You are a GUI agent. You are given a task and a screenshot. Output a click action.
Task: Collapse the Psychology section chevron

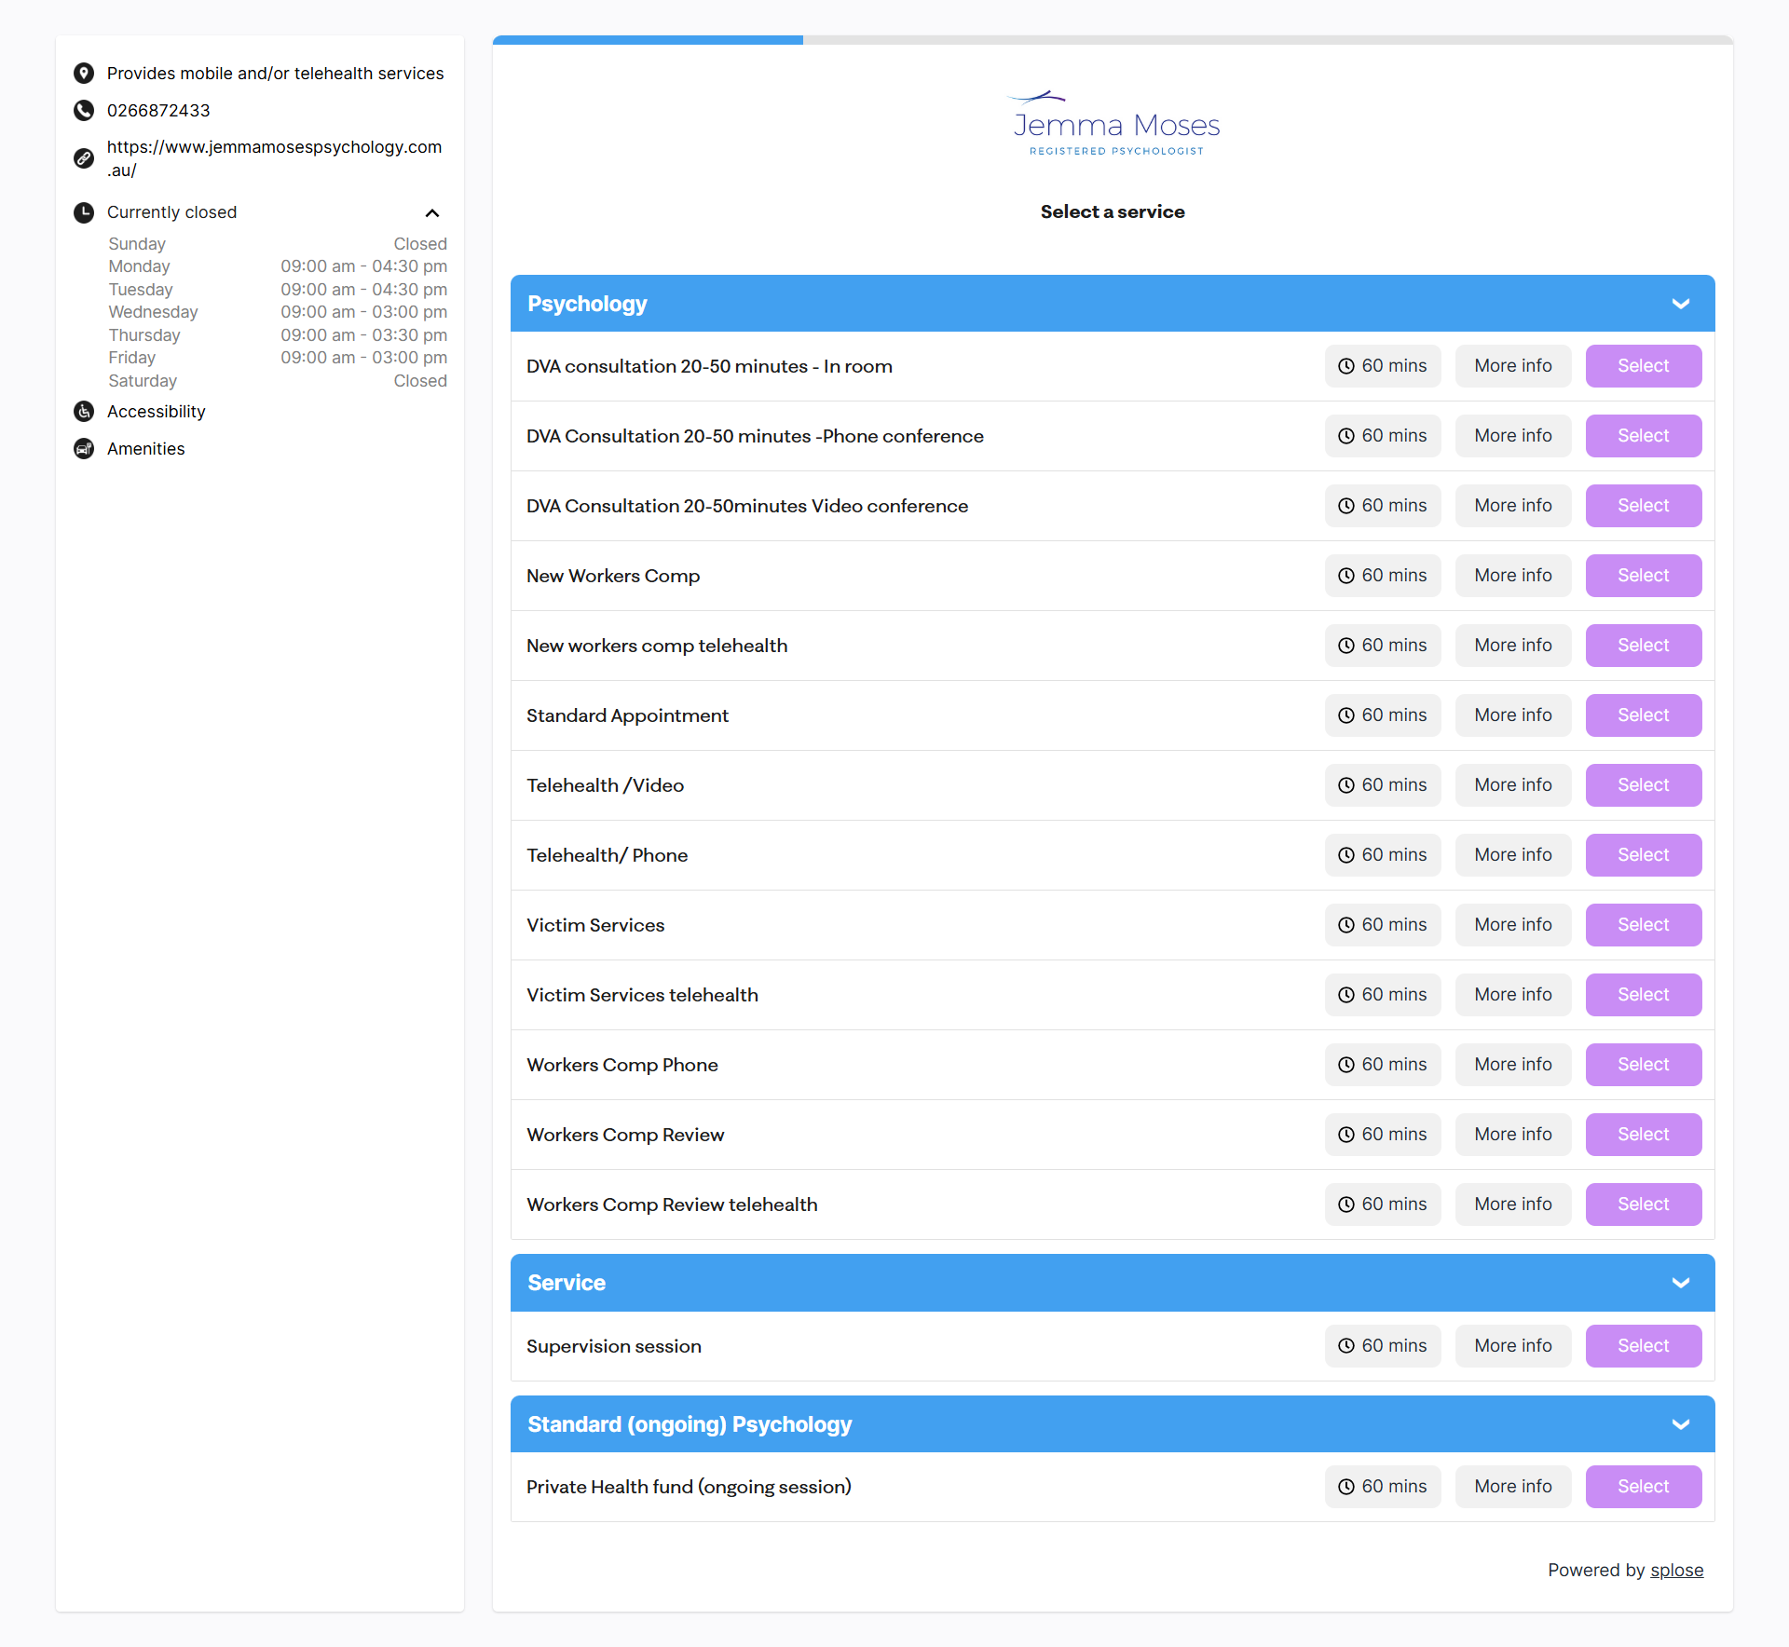pos(1680,304)
